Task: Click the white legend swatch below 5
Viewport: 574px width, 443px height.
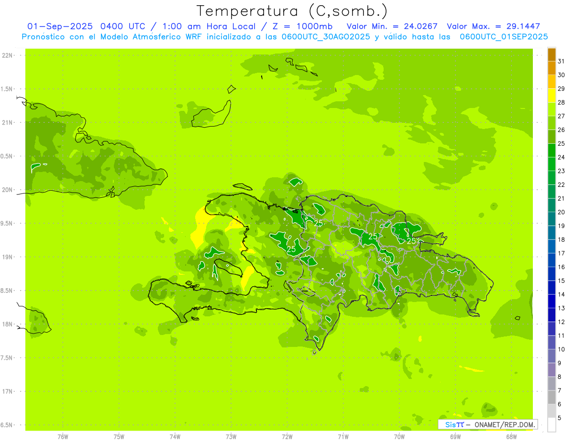Action: click(552, 425)
